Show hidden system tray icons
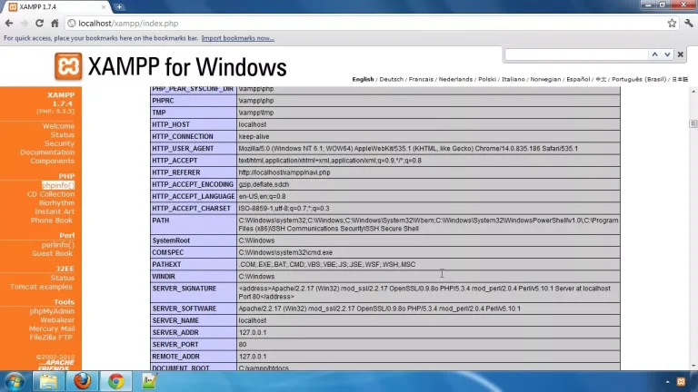Viewport: 698px width, 392px height. tap(667, 382)
